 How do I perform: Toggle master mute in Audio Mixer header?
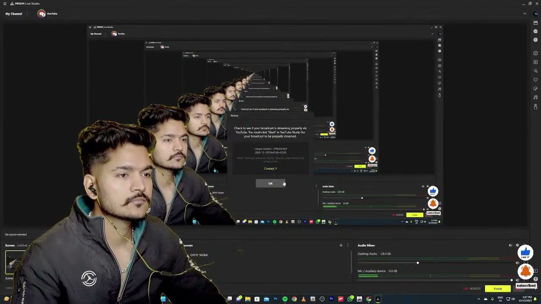tap(510, 245)
